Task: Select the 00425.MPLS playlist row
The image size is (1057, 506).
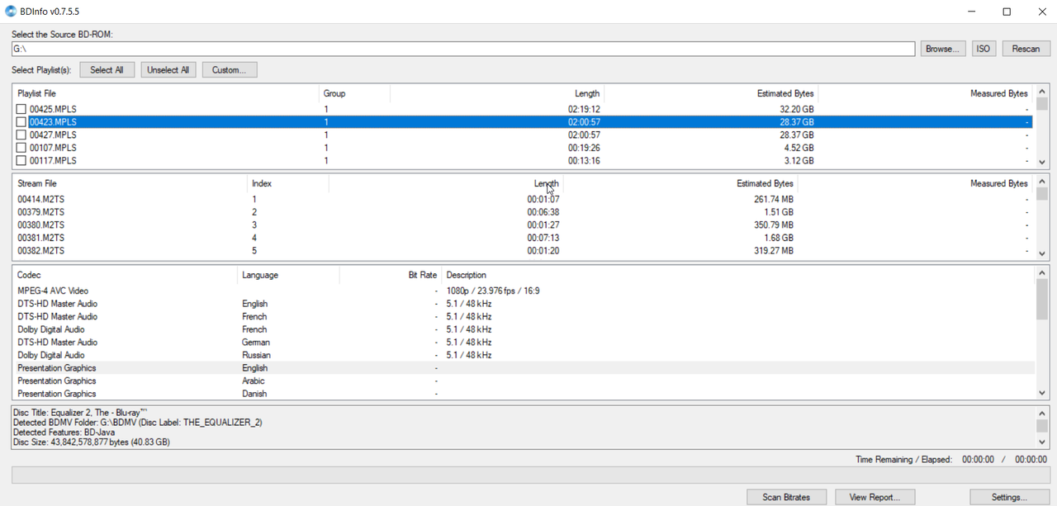Action: click(x=524, y=109)
